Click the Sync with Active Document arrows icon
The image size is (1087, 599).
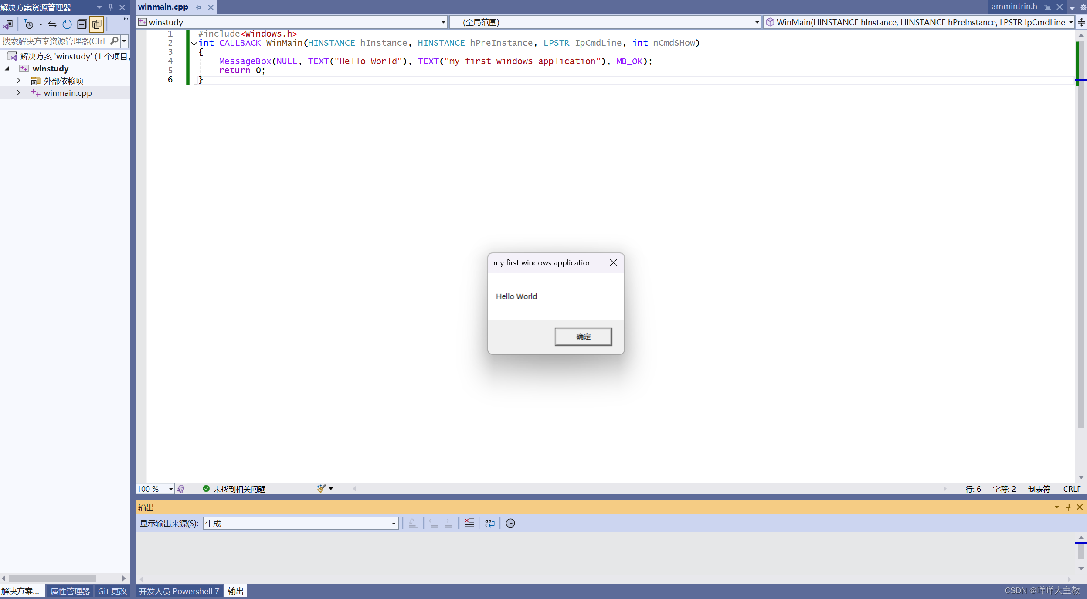point(52,24)
